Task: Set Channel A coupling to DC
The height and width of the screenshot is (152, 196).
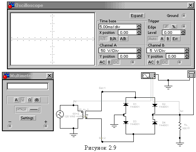Action: pos(116,62)
